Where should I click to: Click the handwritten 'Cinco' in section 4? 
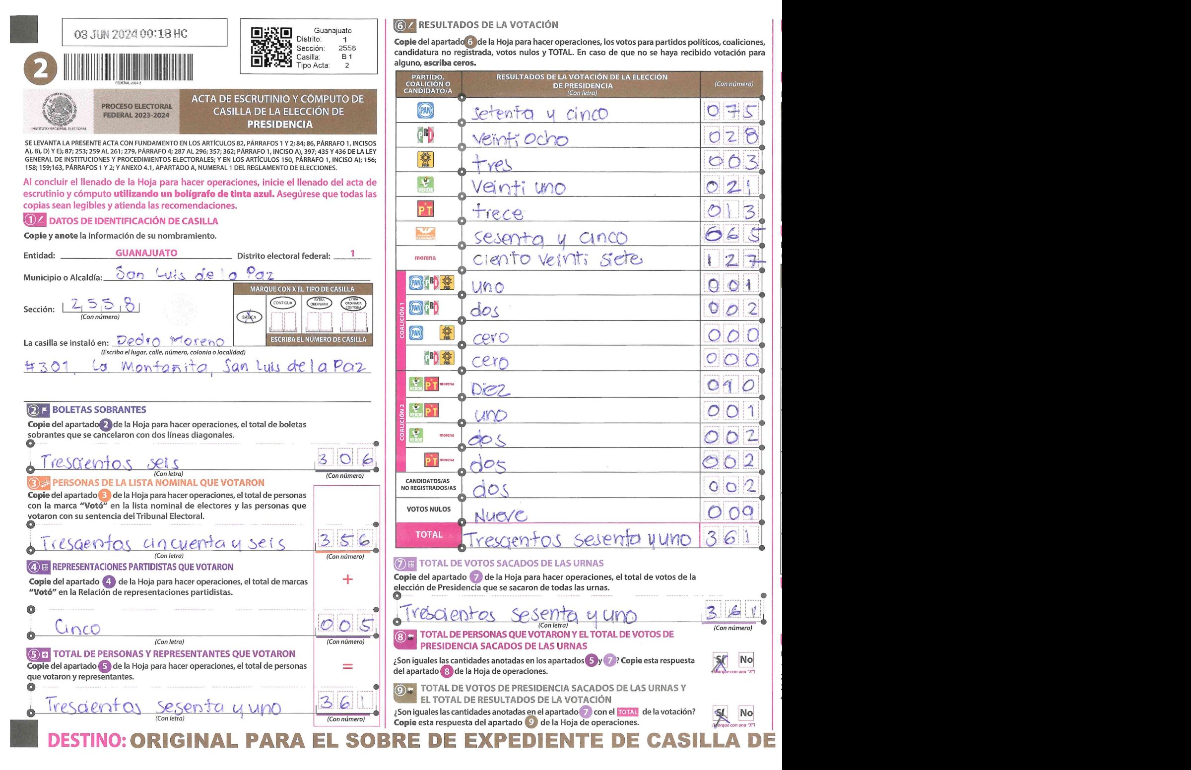(78, 627)
